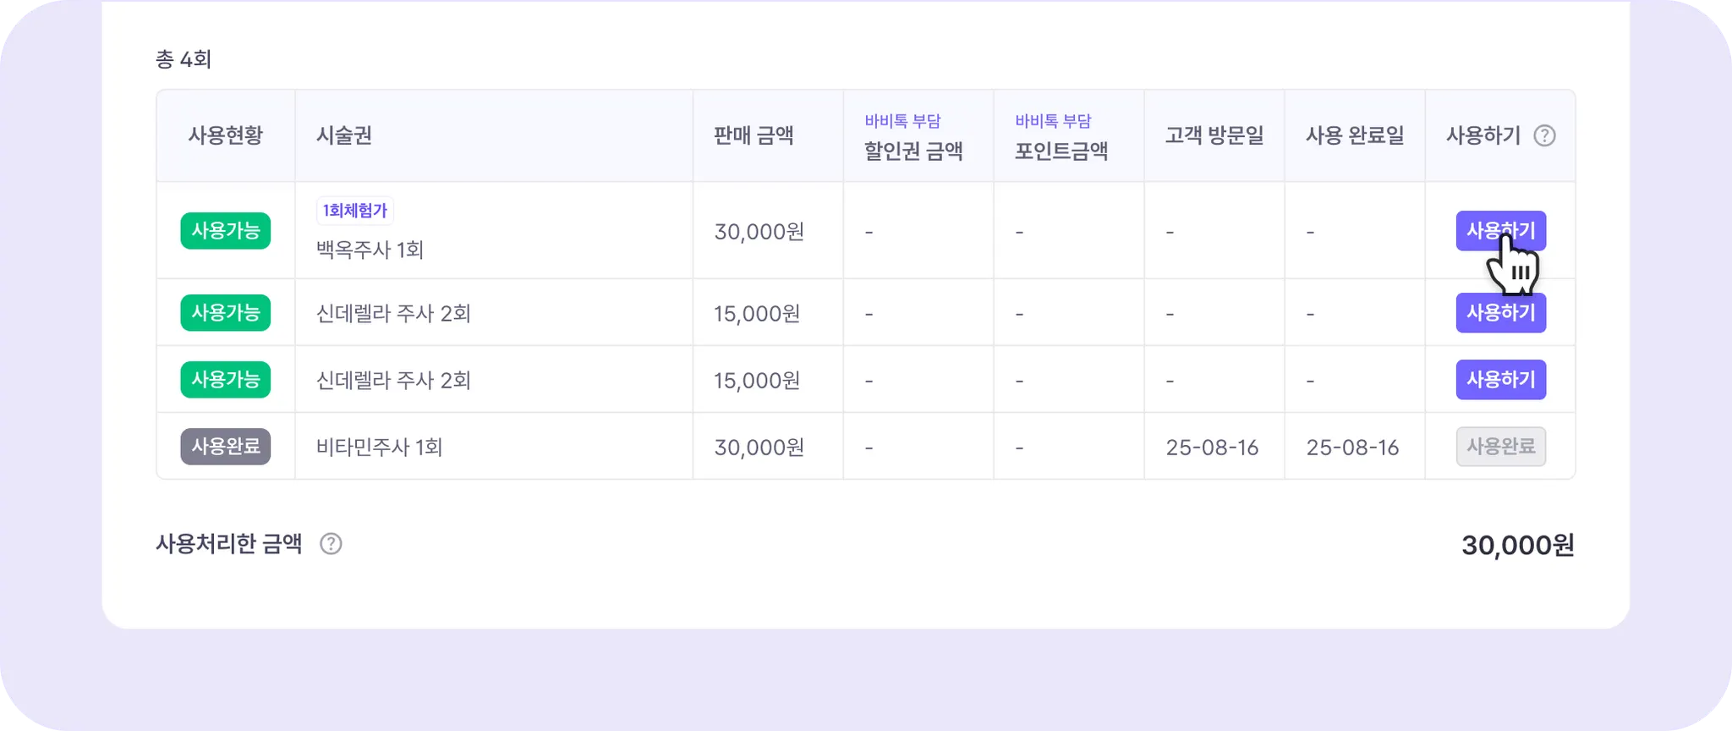Click 사용하기 button for 백옥주사 1회

[1501, 230]
